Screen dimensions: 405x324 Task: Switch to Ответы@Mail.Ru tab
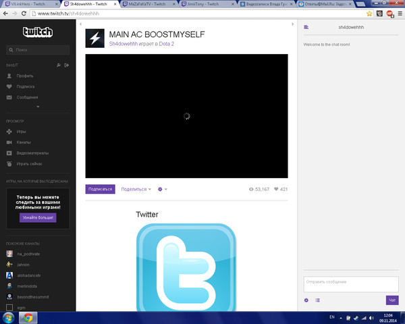[325, 4]
